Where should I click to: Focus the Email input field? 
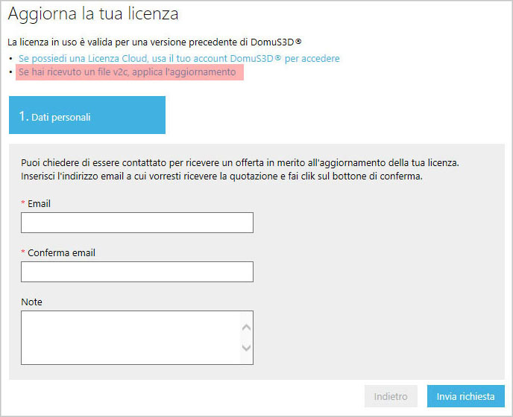[x=137, y=223]
